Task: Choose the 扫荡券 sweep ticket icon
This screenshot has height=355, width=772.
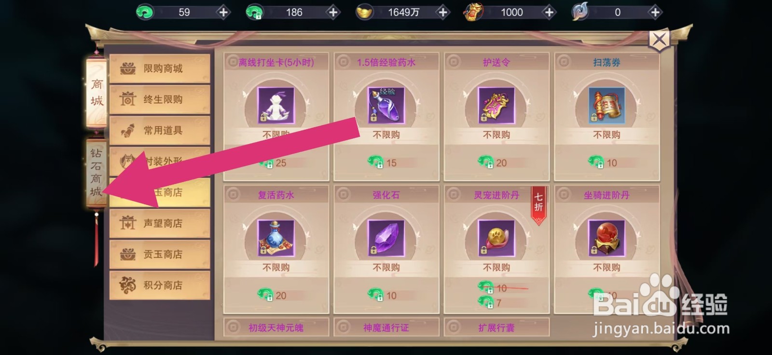Action: pos(607,105)
